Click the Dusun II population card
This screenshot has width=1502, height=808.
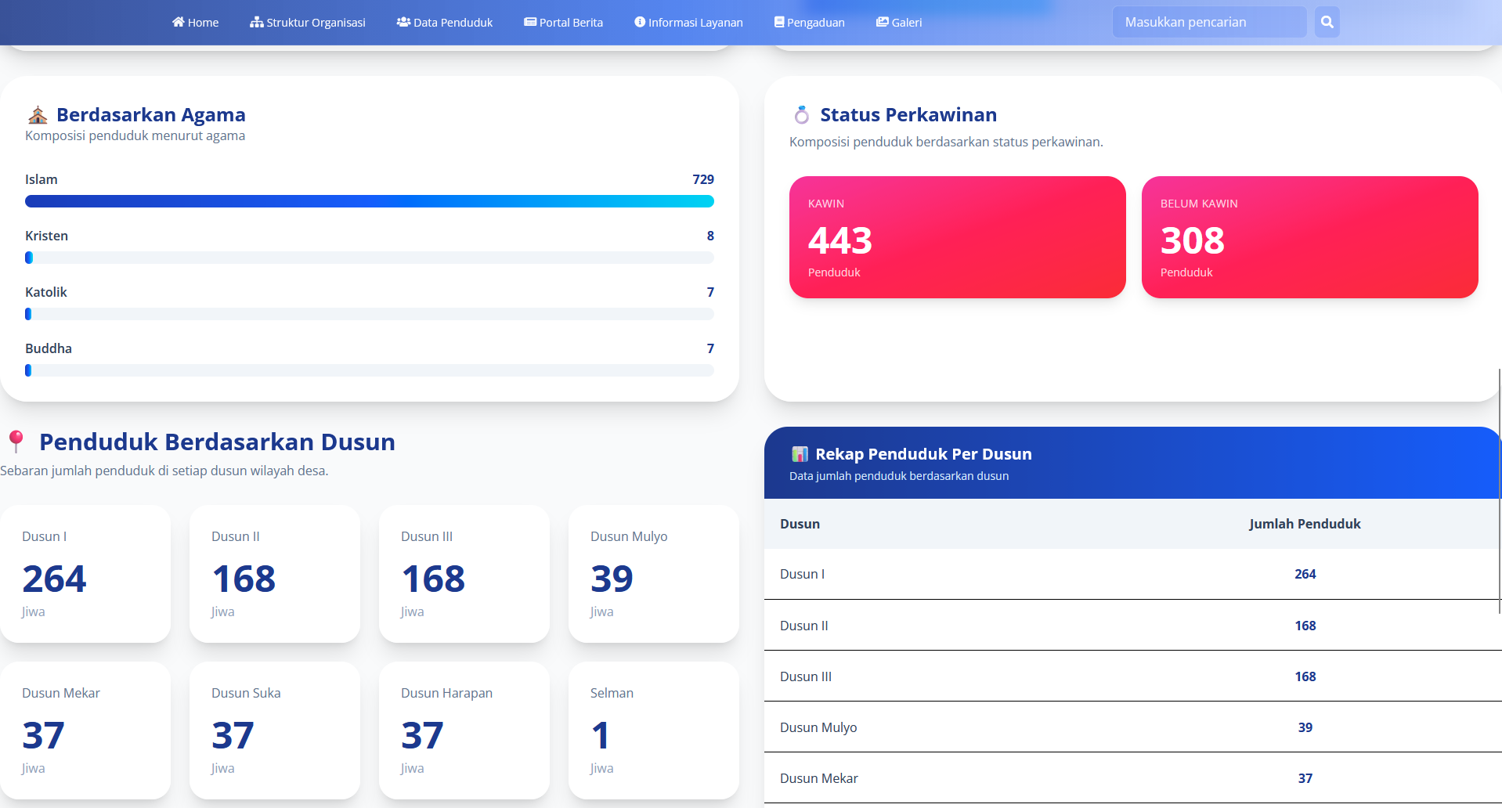pyautogui.click(x=275, y=574)
